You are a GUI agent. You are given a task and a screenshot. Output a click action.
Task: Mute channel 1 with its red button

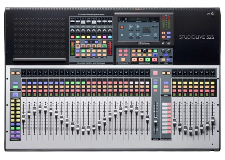24,91
